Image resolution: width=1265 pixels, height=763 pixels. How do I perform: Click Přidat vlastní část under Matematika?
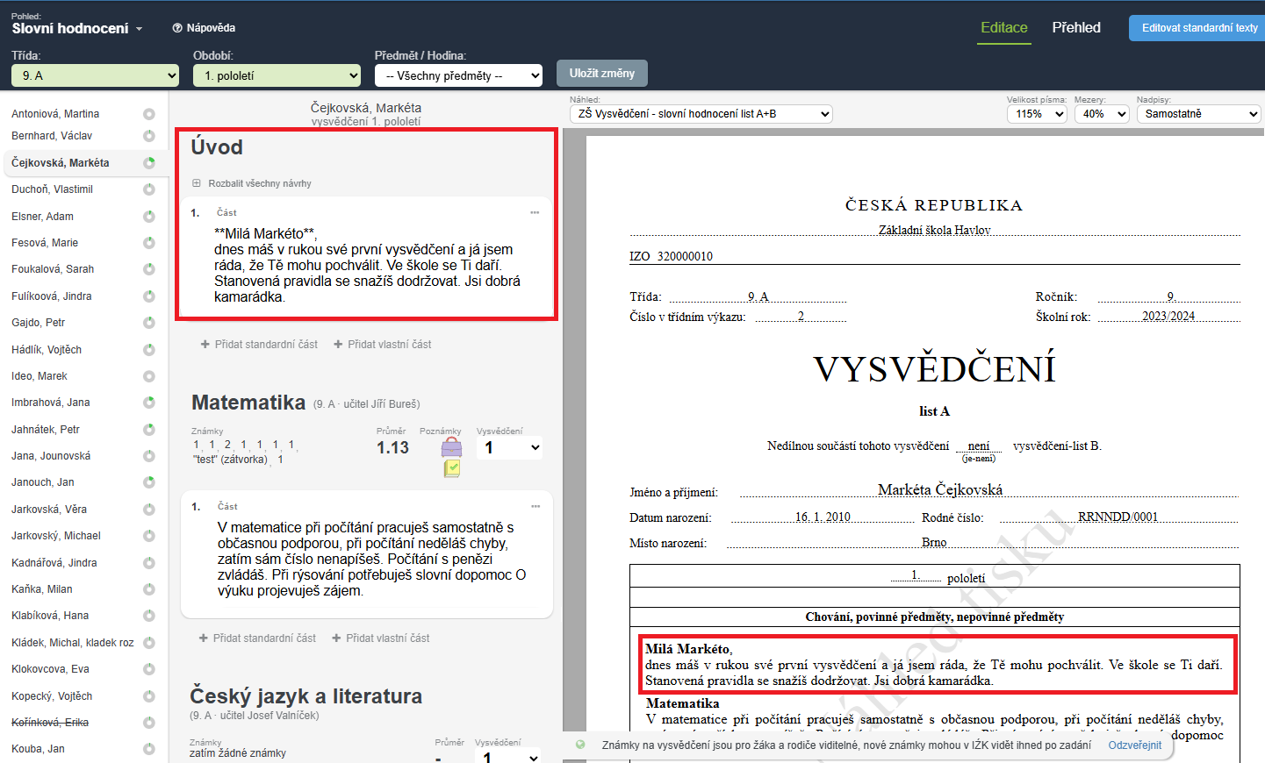click(381, 638)
